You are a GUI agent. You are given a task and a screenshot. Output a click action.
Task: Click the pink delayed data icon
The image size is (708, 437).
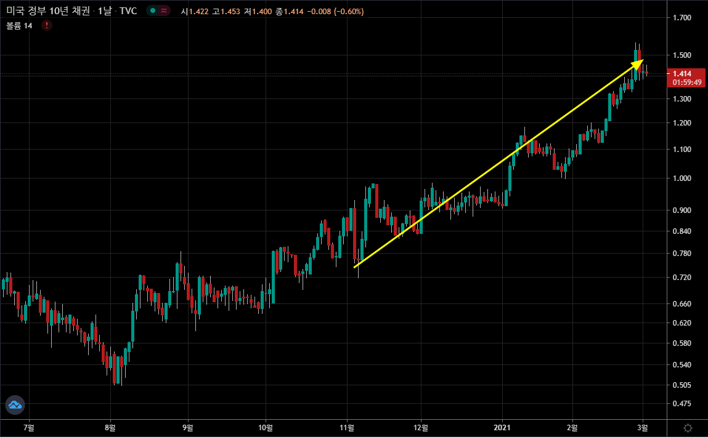[165, 10]
